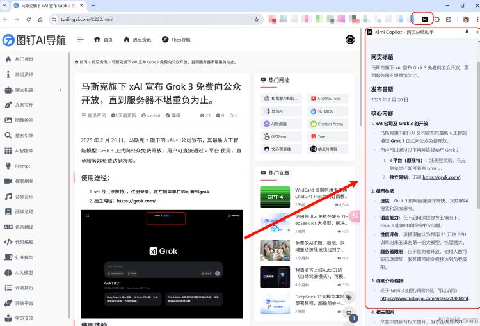Open the 智谱清言上线AutoGLM article
This screenshot has width=480, height=326.
[x=322, y=273]
